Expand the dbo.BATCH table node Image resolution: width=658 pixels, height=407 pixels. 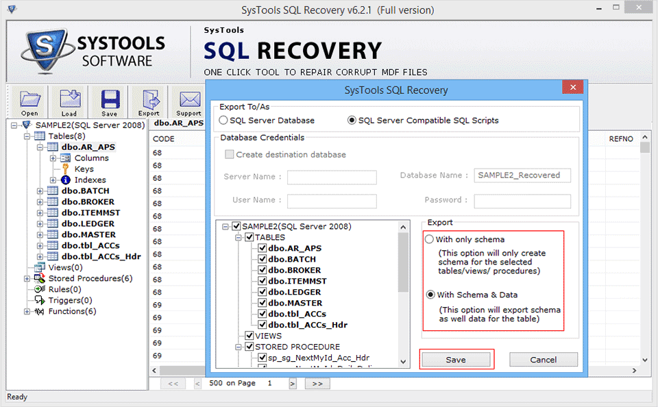(40, 191)
